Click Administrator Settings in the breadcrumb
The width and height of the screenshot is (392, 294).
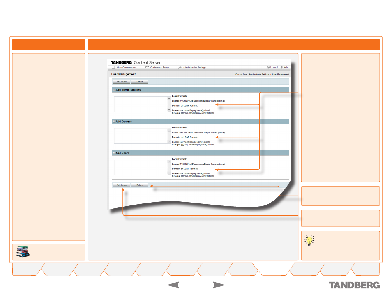click(259, 74)
